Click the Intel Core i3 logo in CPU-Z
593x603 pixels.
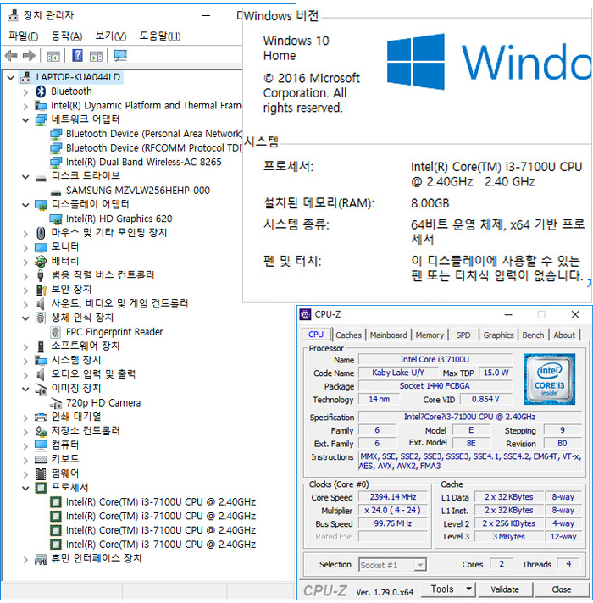pos(548,378)
